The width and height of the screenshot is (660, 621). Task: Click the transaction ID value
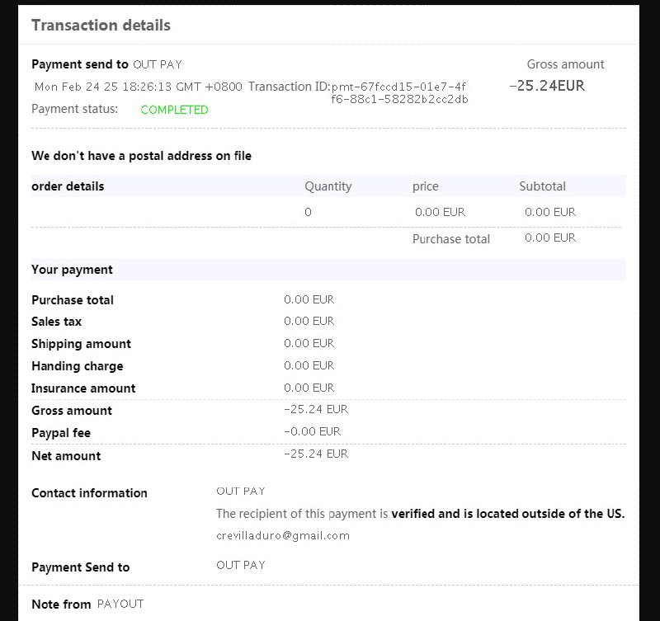tap(399, 93)
